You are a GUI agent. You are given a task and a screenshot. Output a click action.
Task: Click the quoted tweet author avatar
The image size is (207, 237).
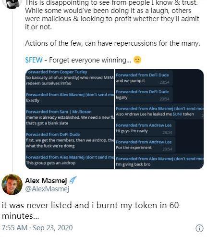[x=12, y=3]
